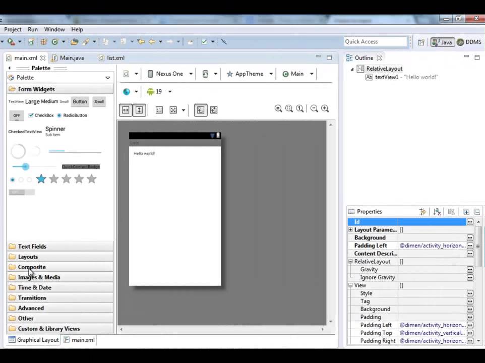Select the horizontal ProgressBar widget in palette
The width and height of the screenshot is (485, 363).
coord(75,152)
